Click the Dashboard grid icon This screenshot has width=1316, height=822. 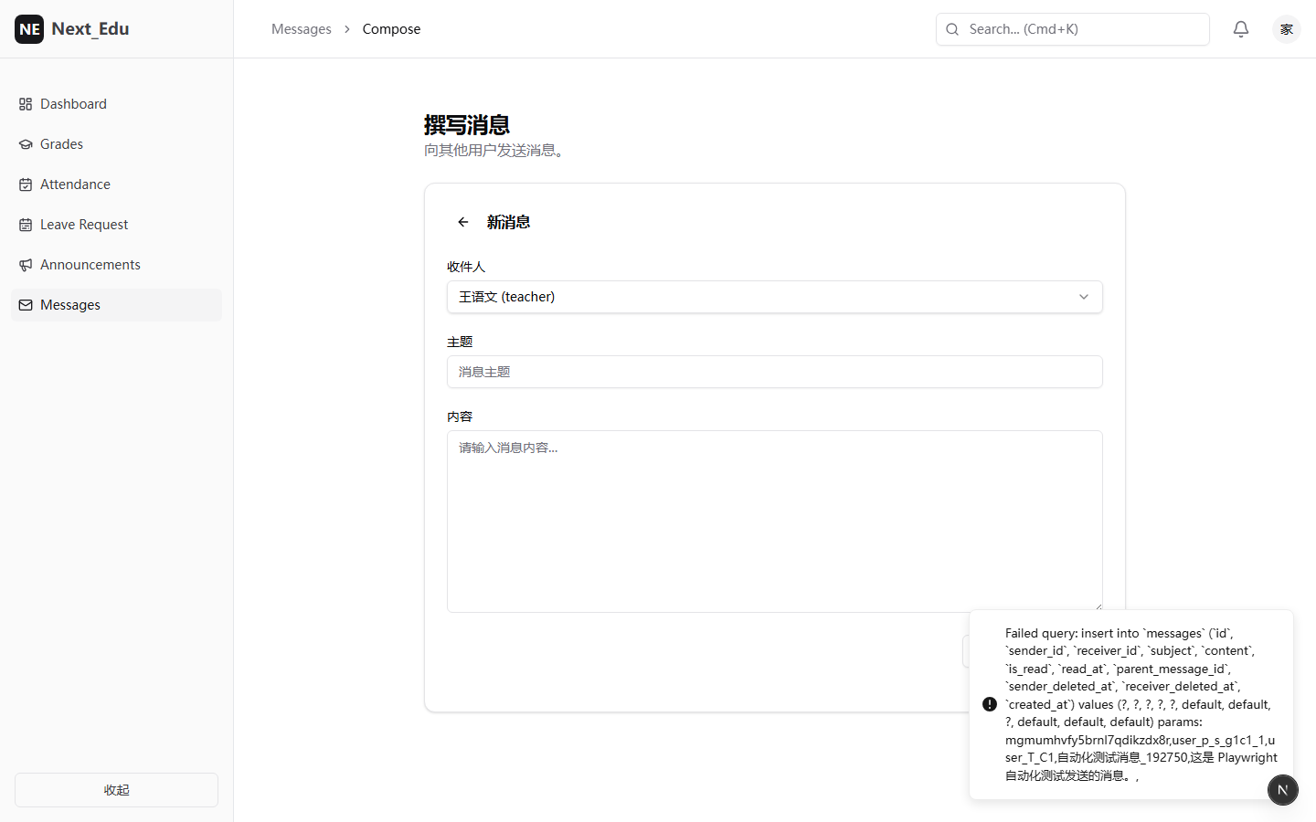(26, 104)
